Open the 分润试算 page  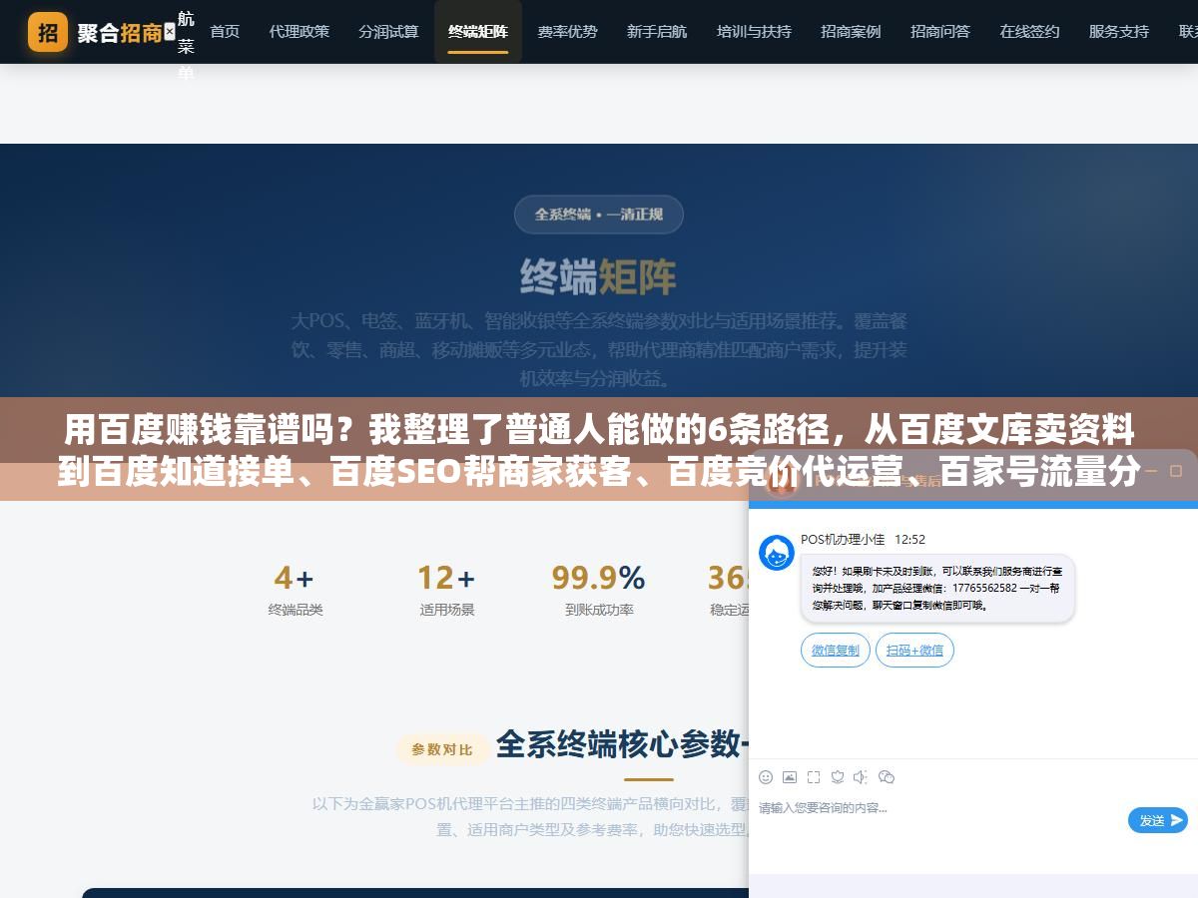[388, 32]
